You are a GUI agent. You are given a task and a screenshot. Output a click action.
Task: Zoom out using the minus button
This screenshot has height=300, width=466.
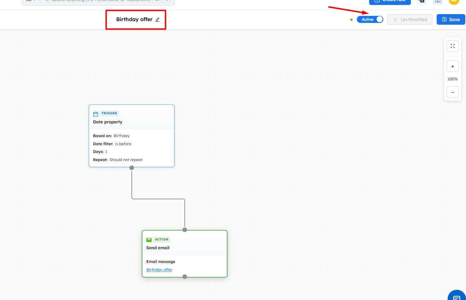point(453,92)
